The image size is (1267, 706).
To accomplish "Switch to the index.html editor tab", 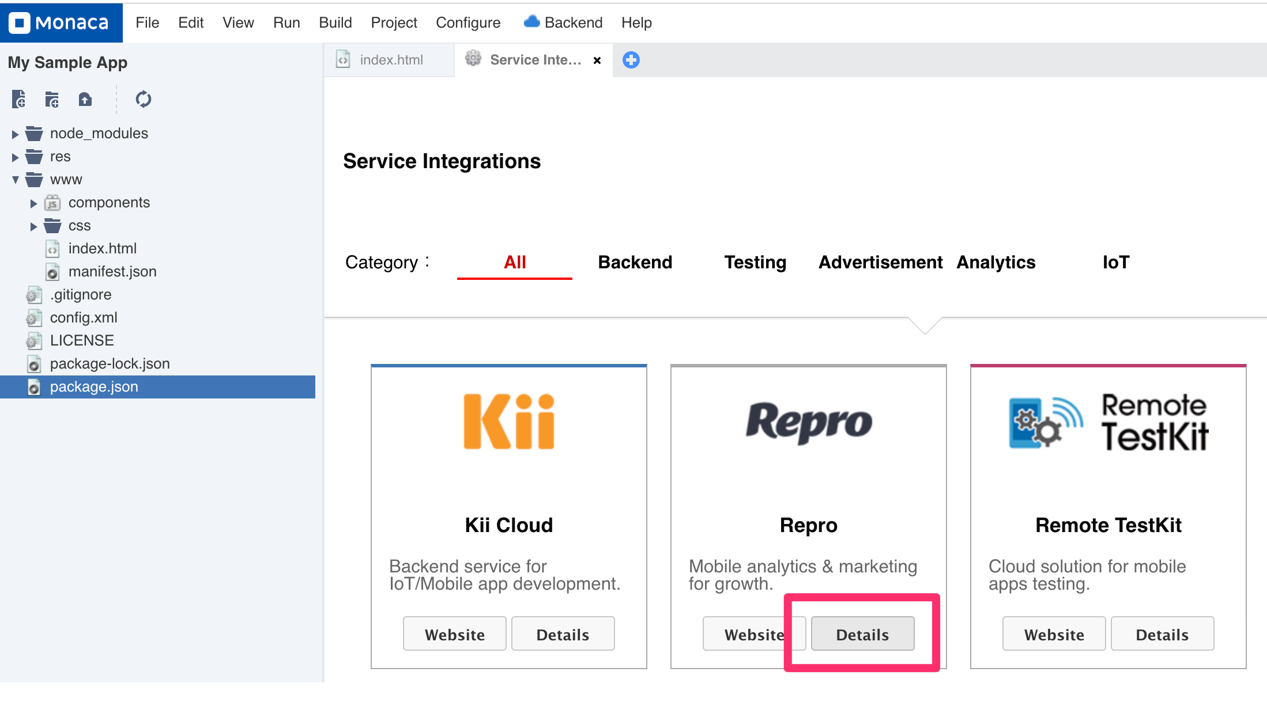I will tap(389, 60).
